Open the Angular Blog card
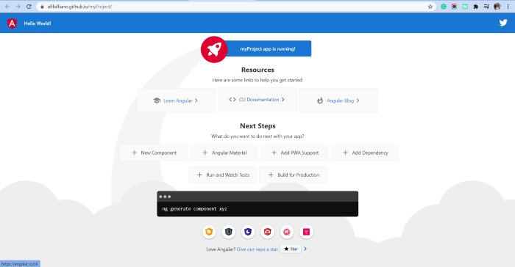 tap(338, 100)
